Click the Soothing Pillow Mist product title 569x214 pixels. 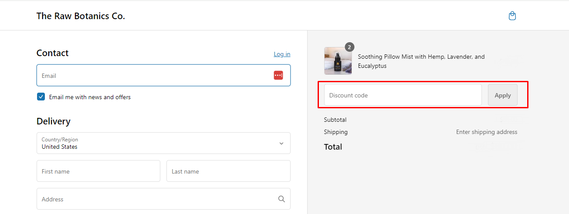421,61
